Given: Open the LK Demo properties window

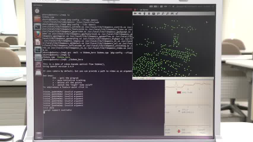Looking at the screenshot, I should (x=177, y=13).
